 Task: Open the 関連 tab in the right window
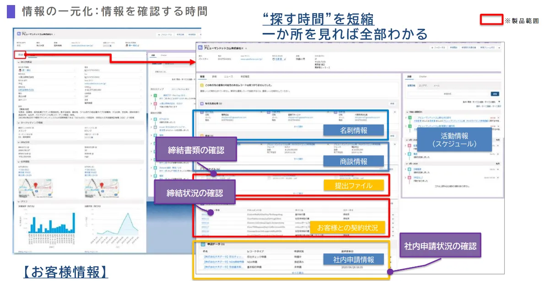tap(202, 77)
